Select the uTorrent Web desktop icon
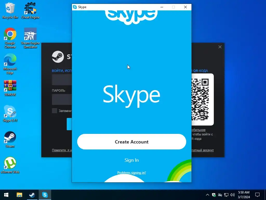This screenshot has height=200, width=266. [10, 165]
